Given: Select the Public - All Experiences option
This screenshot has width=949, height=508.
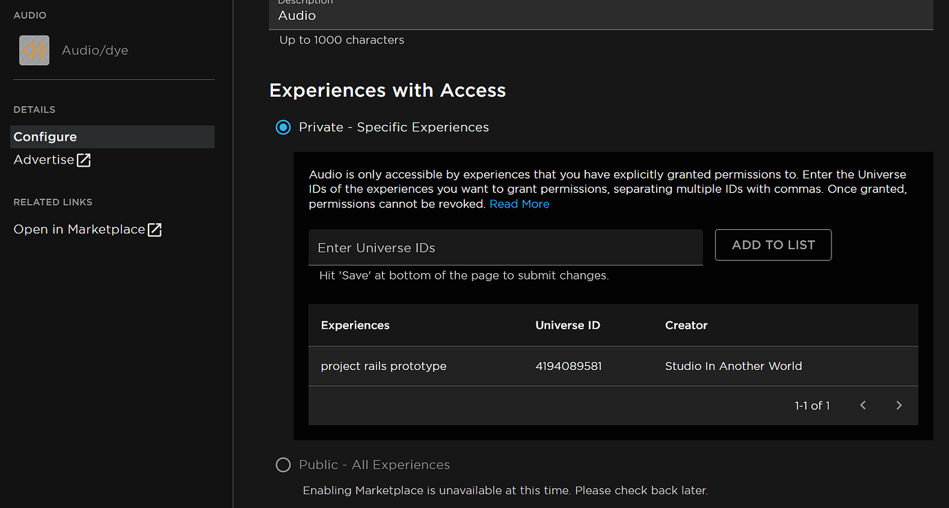Looking at the screenshot, I should pos(283,465).
